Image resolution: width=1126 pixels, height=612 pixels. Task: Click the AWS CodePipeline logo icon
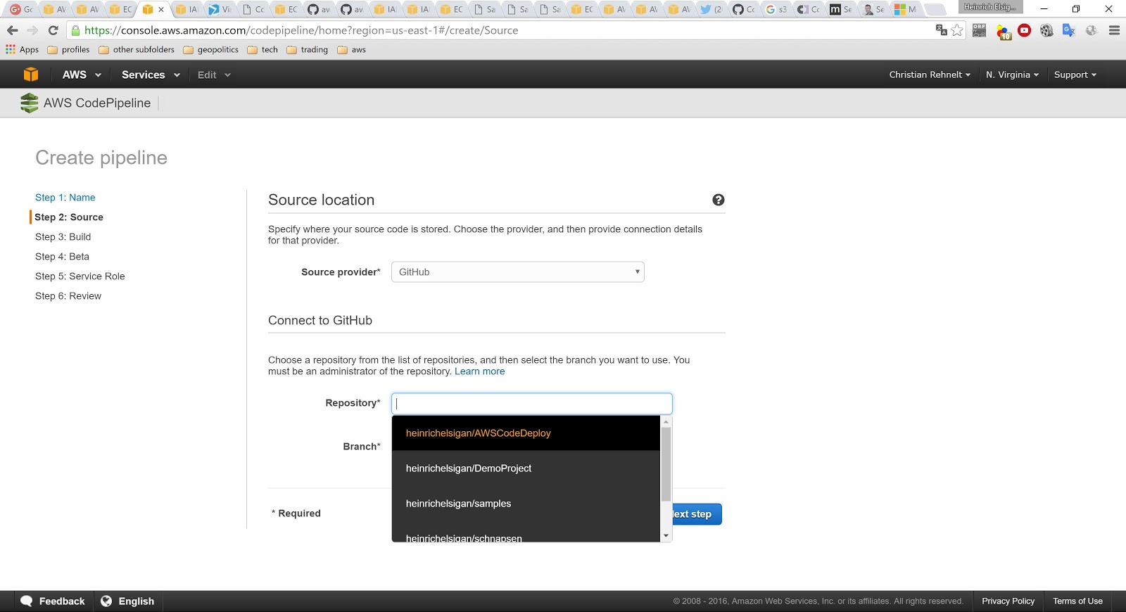coord(30,103)
